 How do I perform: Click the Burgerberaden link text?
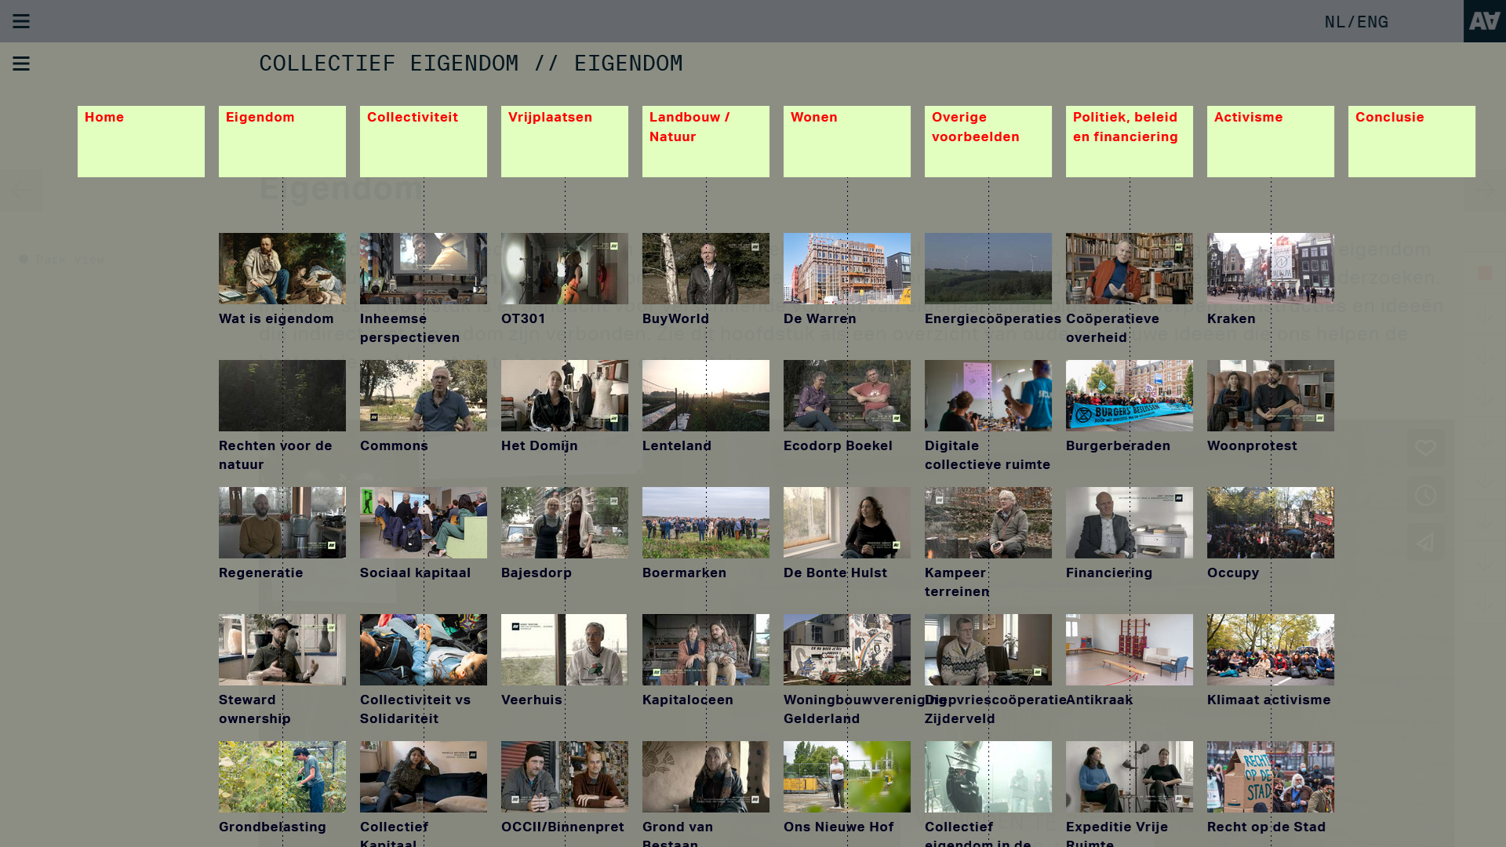click(1118, 445)
